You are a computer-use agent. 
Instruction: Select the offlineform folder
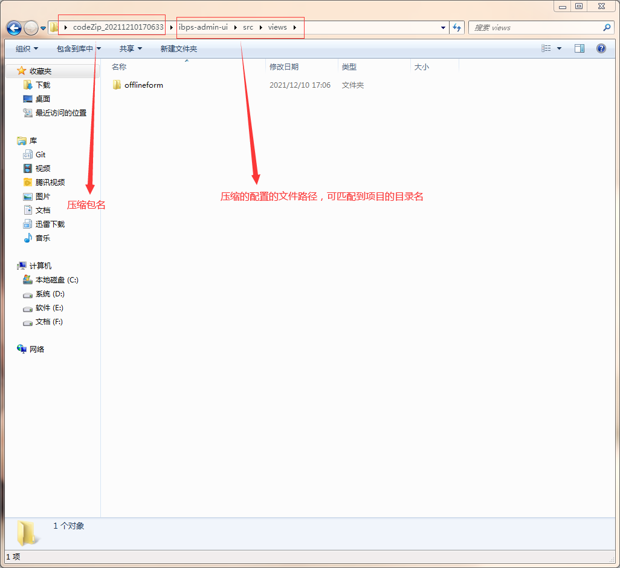143,85
